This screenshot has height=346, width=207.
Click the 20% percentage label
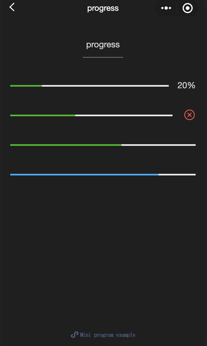(186, 86)
